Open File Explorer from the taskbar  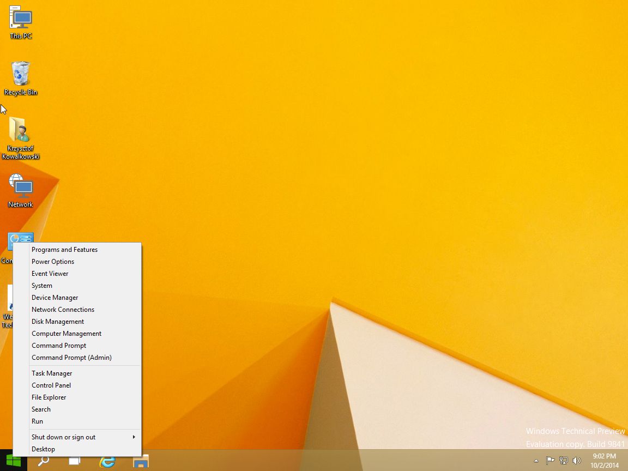(x=141, y=461)
